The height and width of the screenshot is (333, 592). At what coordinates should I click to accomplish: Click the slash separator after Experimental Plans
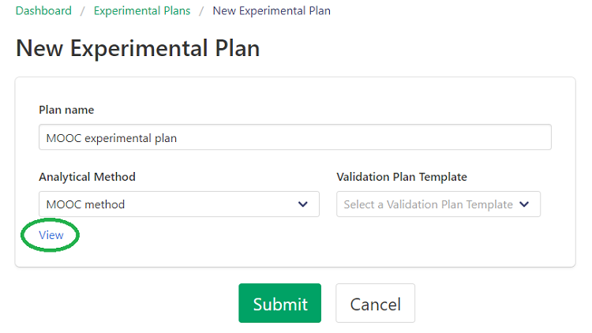(x=201, y=11)
